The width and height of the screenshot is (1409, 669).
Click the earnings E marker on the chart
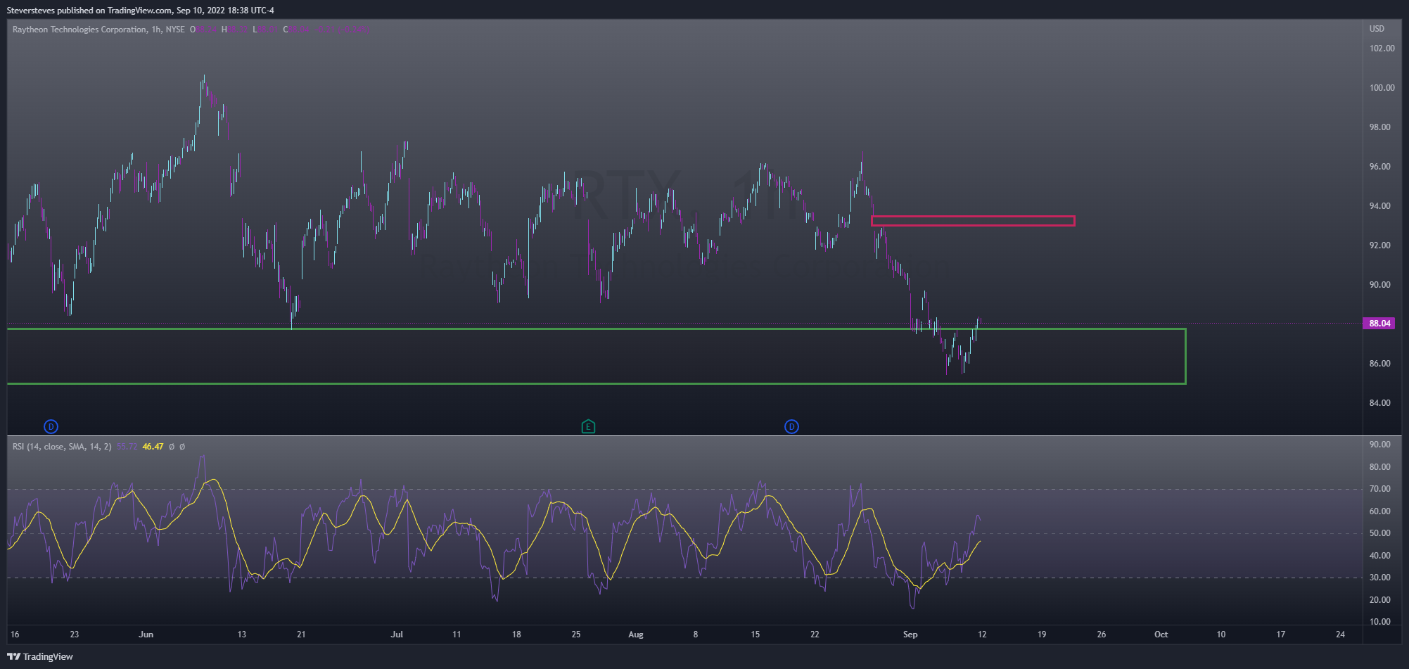(589, 426)
